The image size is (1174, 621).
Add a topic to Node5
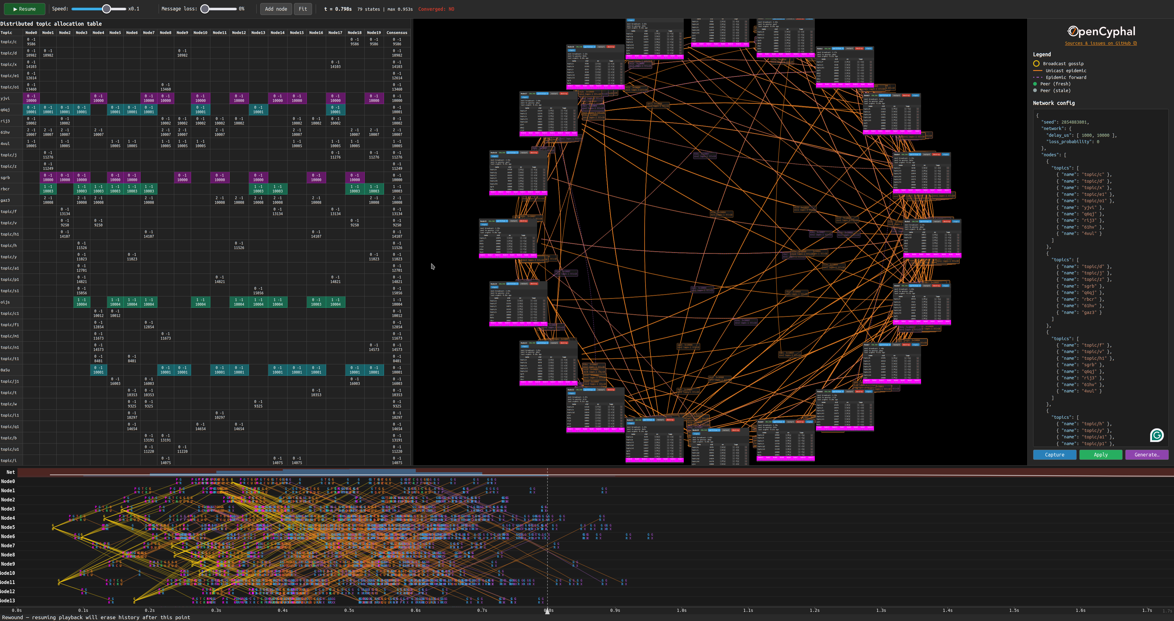point(956,222)
